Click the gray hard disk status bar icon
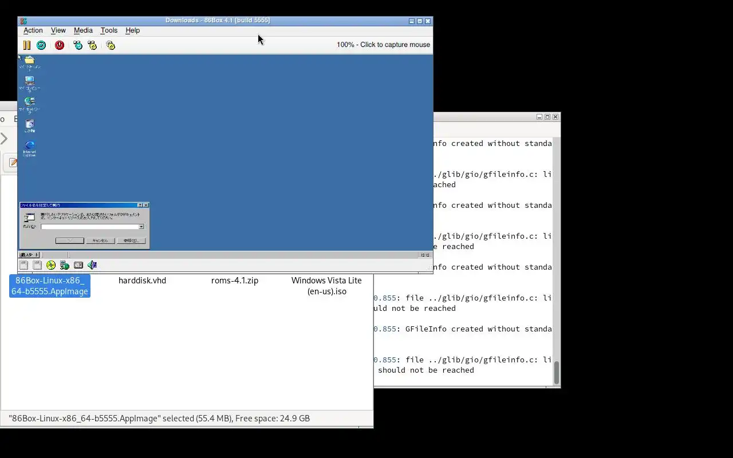The width and height of the screenshot is (733, 458). pyautogui.click(x=78, y=265)
